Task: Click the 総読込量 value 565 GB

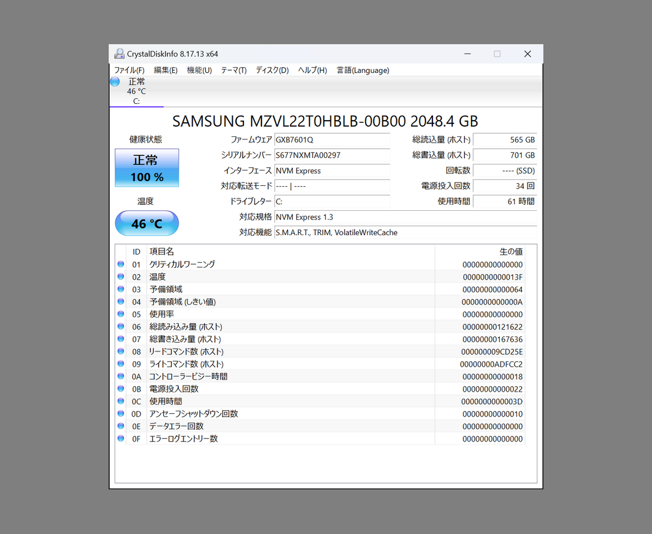Action: pos(505,140)
